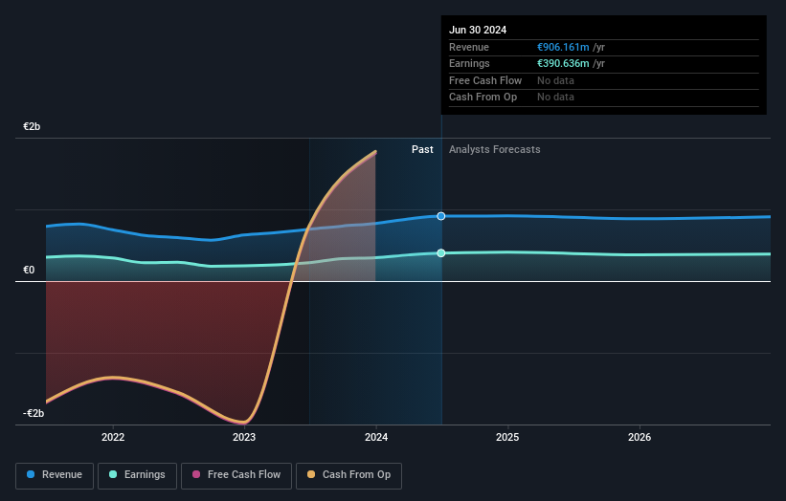Click the Jun 30 2024 tooltip date

tap(478, 30)
